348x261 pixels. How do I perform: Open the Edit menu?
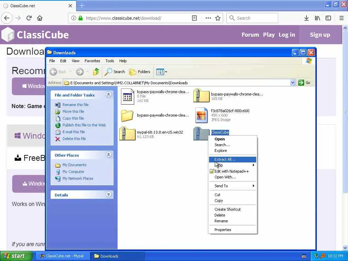(x=63, y=61)
